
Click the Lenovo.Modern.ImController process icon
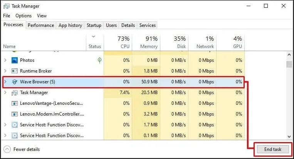pyautogui.click(x=15, y=114)
